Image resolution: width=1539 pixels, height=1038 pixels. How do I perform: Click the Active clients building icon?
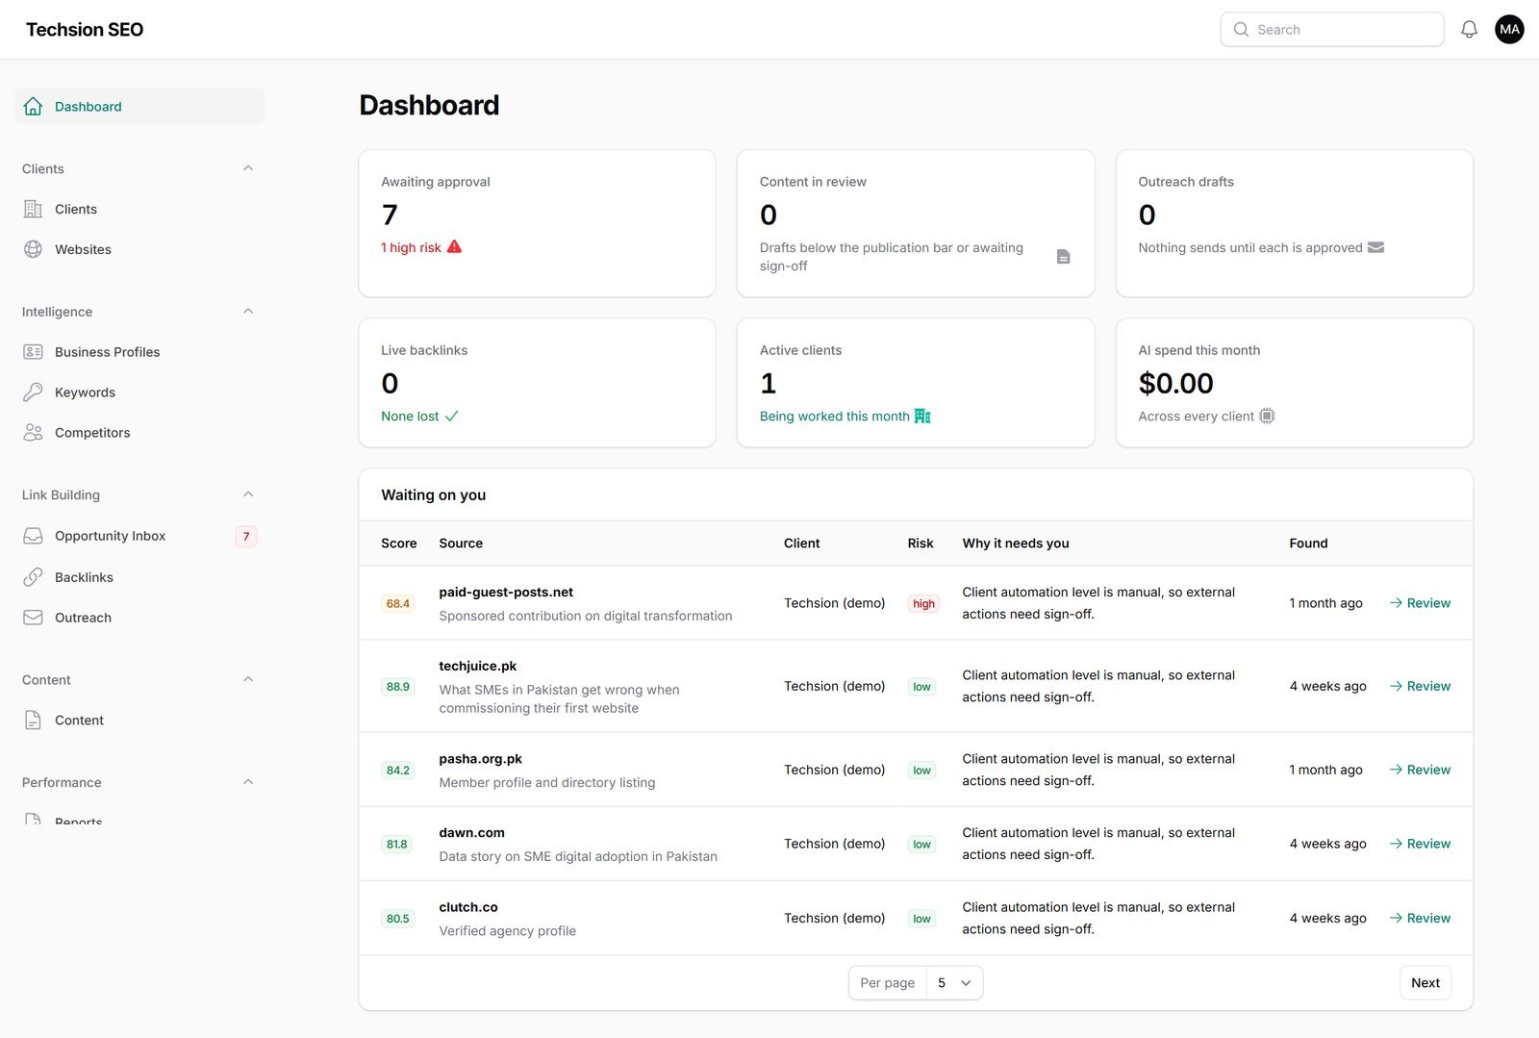922,417
